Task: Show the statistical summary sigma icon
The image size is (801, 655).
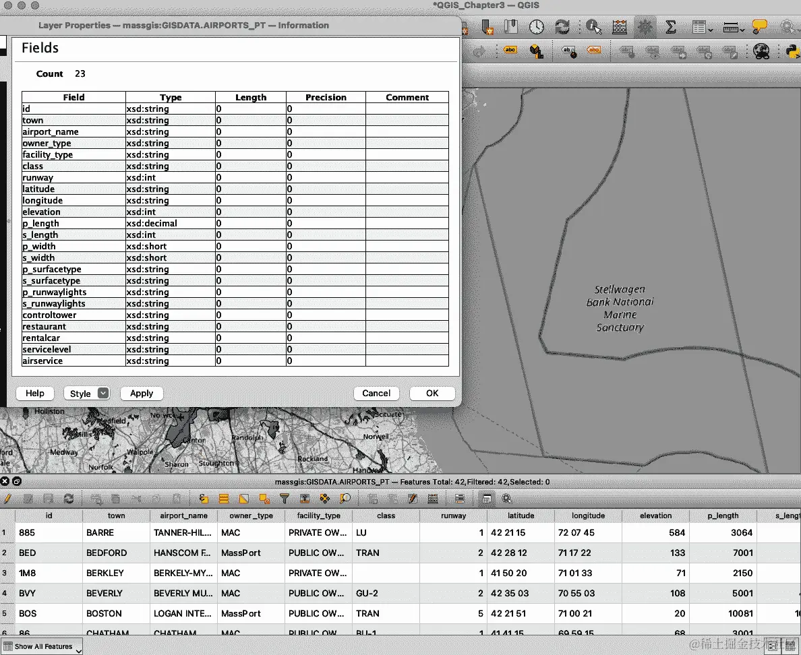Action: tap(671, 27)
